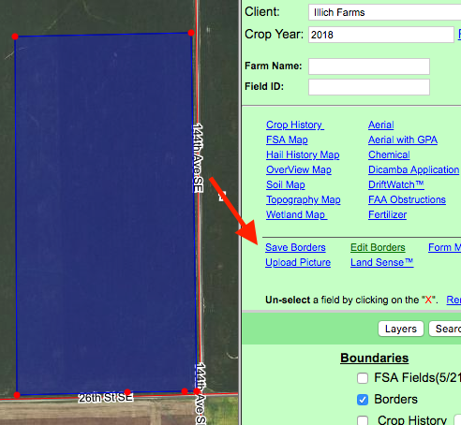Image resolution: width=461 pixels, height=425 pixels.
Task: Select the Crop Year field
Action: click(381, 35)
